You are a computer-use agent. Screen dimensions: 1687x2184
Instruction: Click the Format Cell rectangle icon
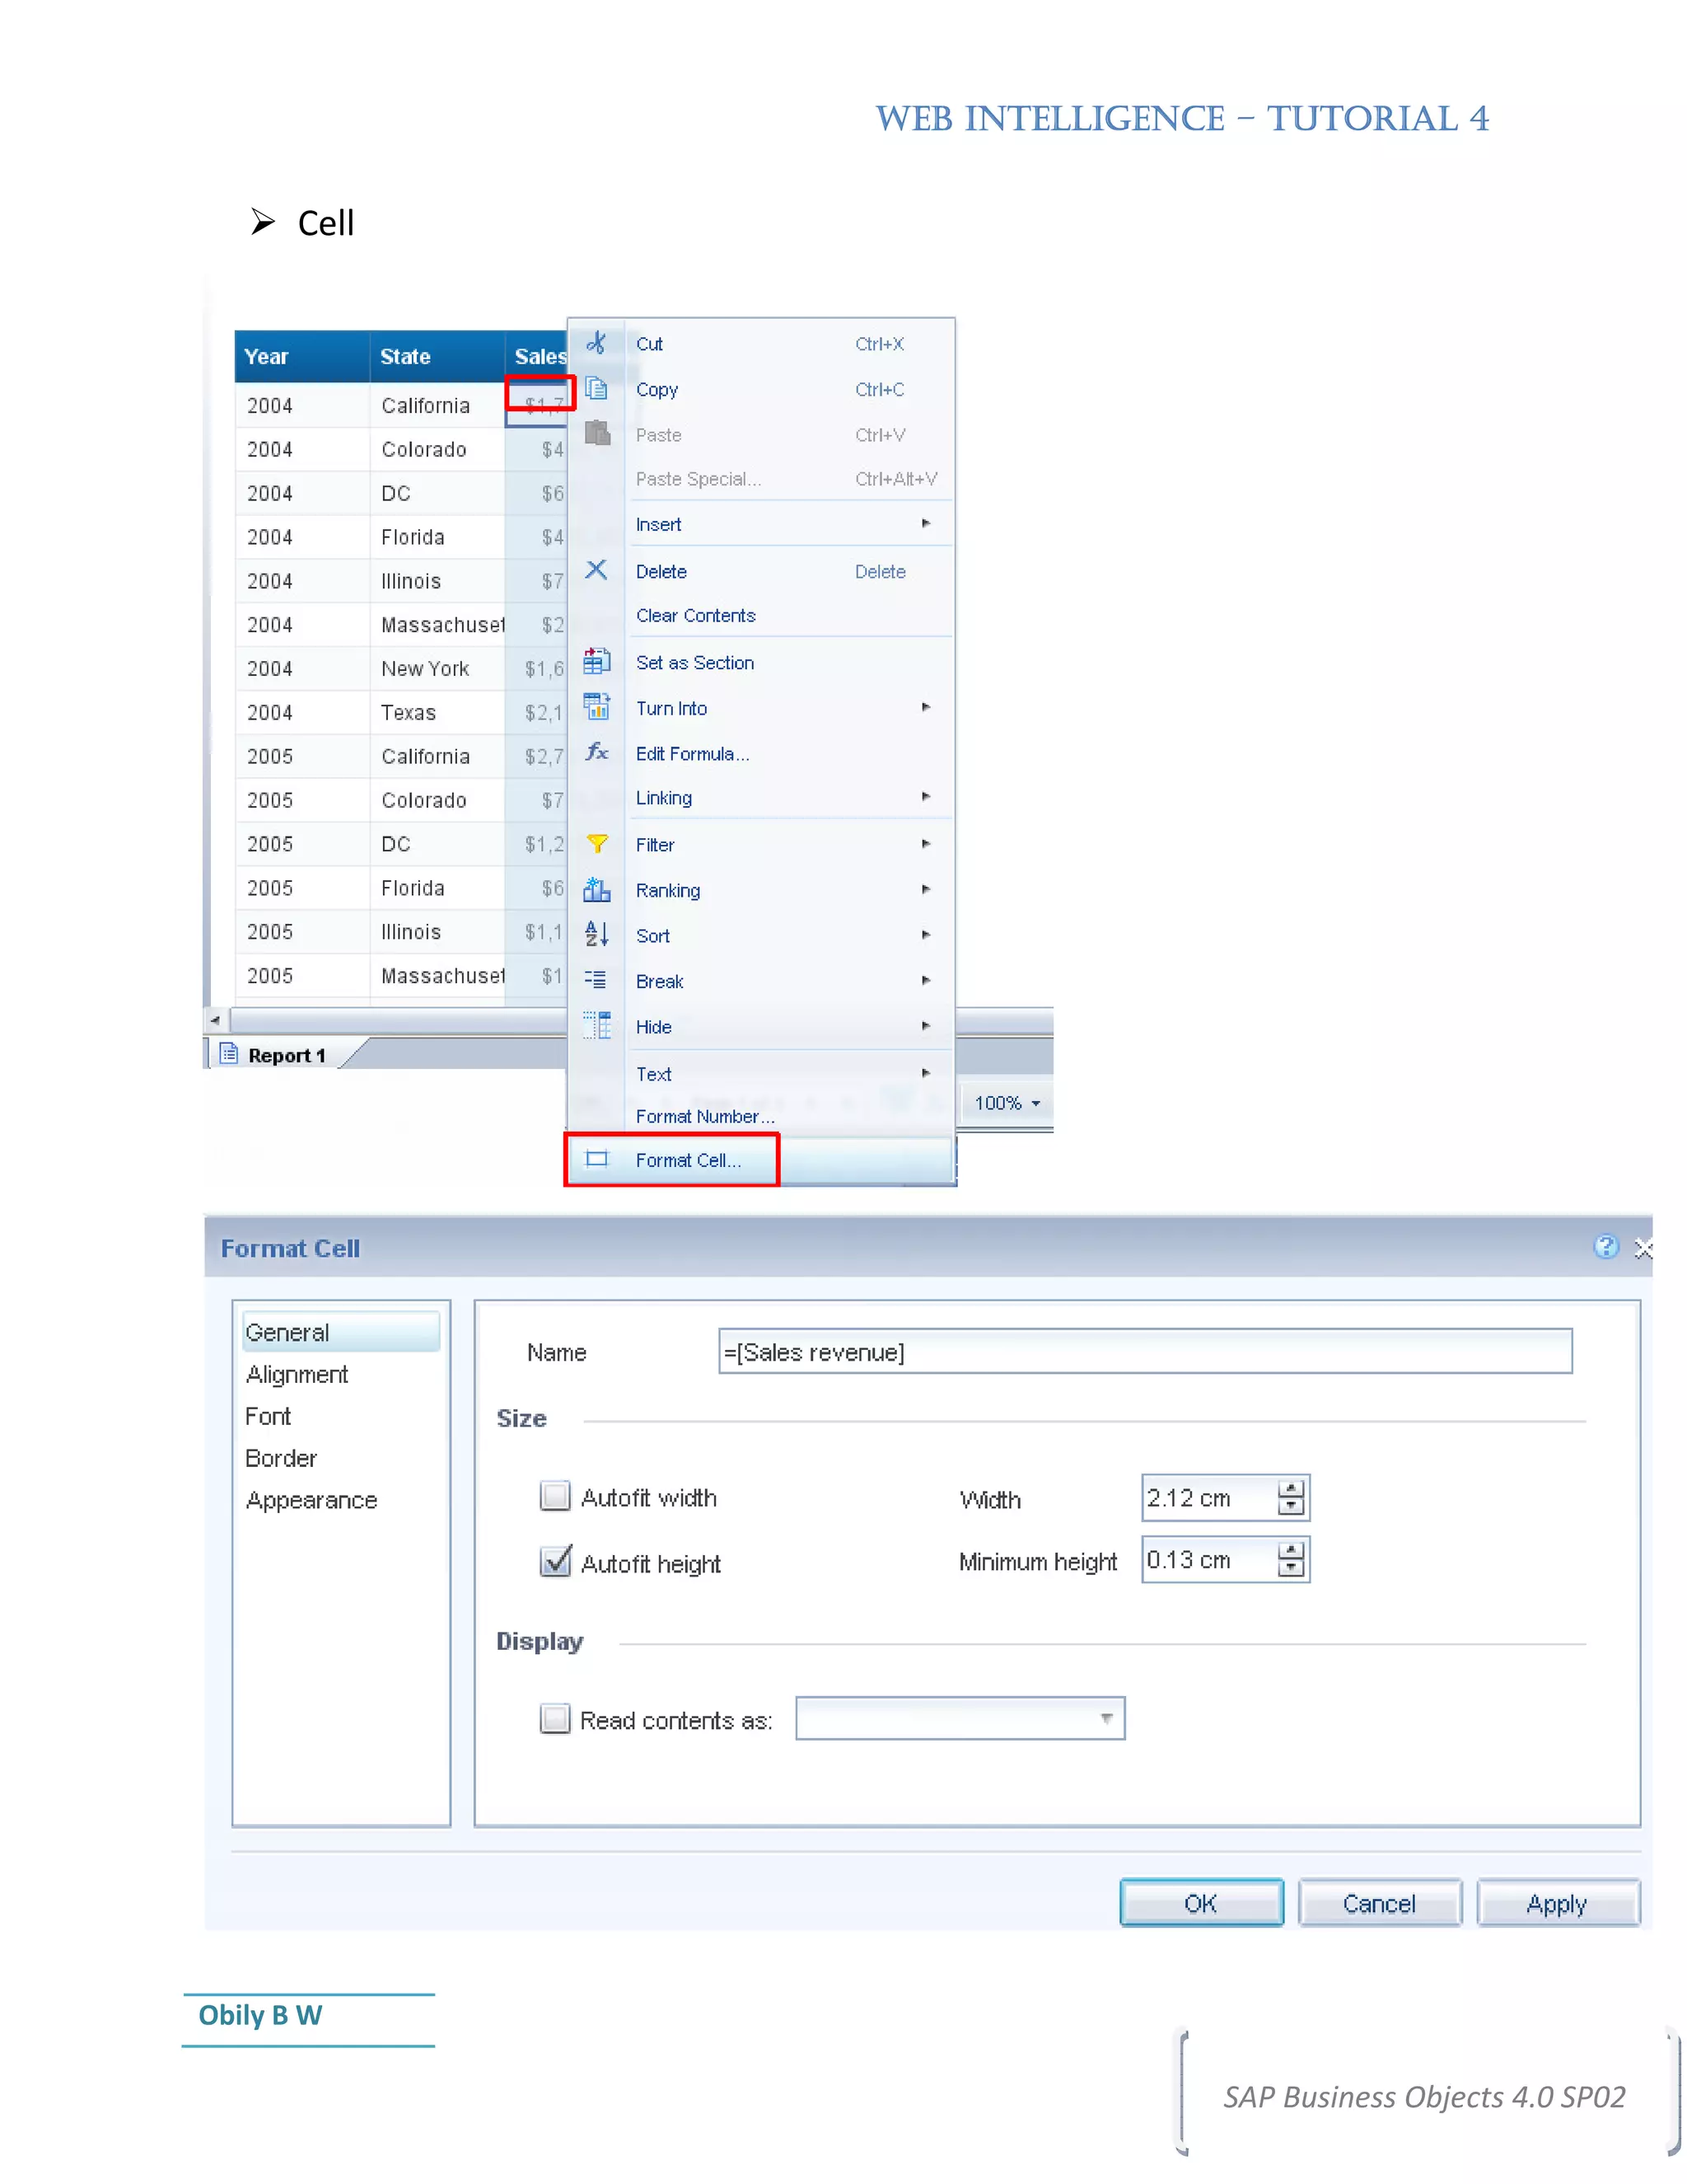[x=596, y=1159]
